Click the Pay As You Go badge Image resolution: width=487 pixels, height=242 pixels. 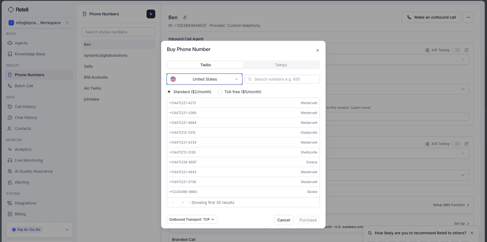tap(26, 230)
